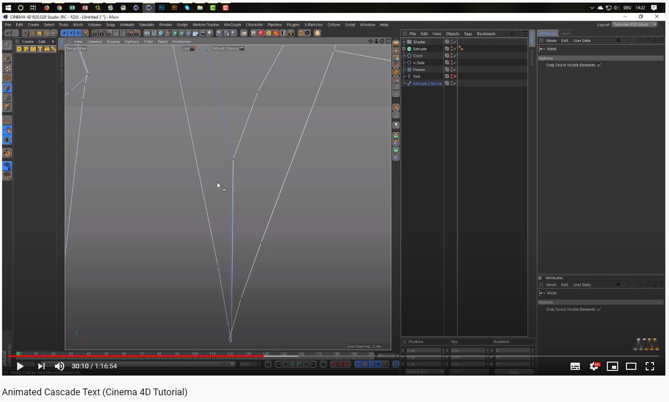Play the YouTube video

click(20, 366)
